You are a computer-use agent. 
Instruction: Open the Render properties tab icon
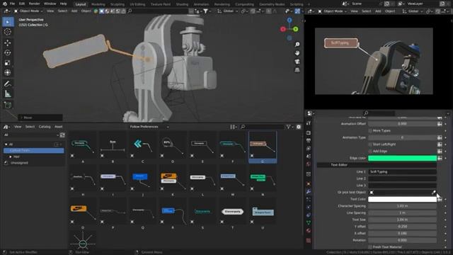(309, 133)
